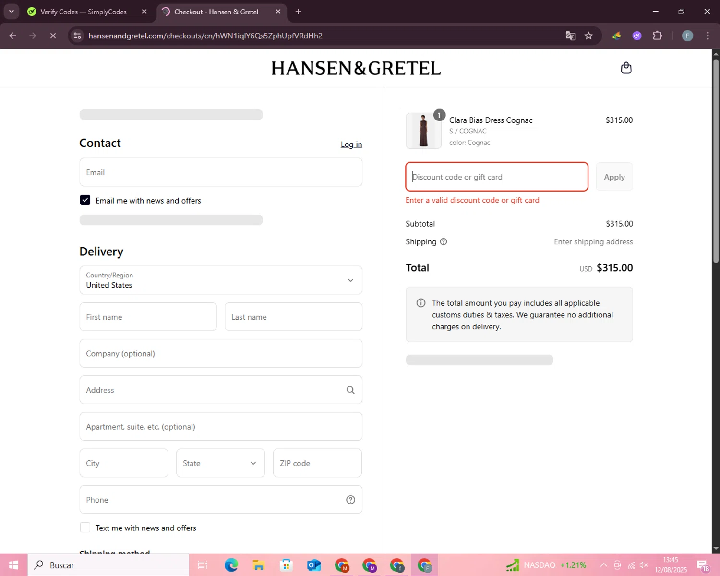Click the Log in link
720x576 pixels.
[x=351, y=144]
